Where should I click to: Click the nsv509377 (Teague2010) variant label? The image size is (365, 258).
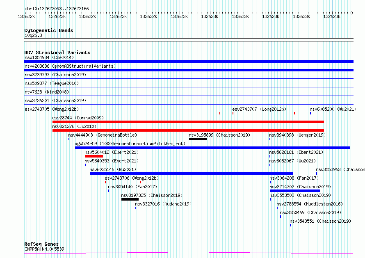52,83
